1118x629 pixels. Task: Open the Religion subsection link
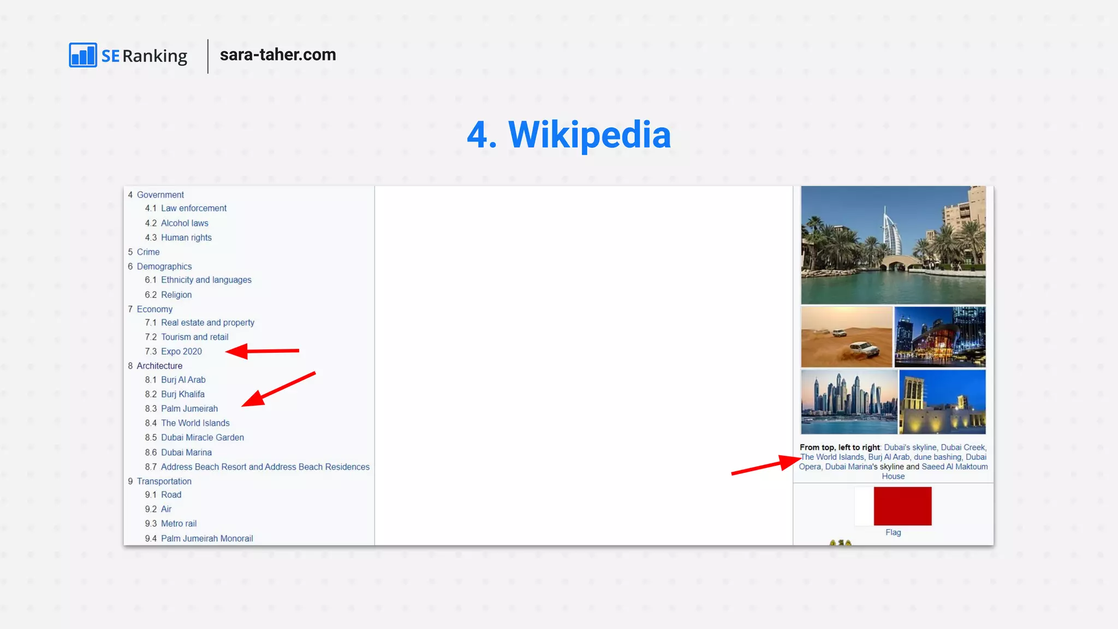(x=176, y=294)
